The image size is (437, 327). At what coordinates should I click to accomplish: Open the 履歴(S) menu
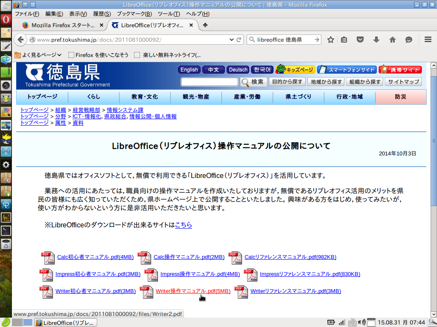pos(102,14)
